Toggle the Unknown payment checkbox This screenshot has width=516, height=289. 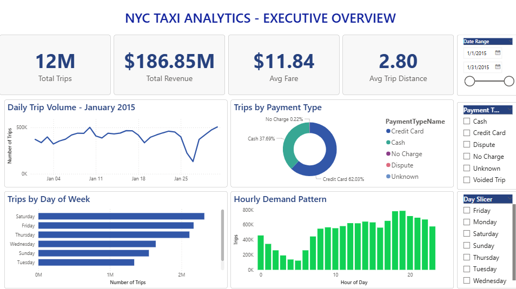(x=467, y=168)
